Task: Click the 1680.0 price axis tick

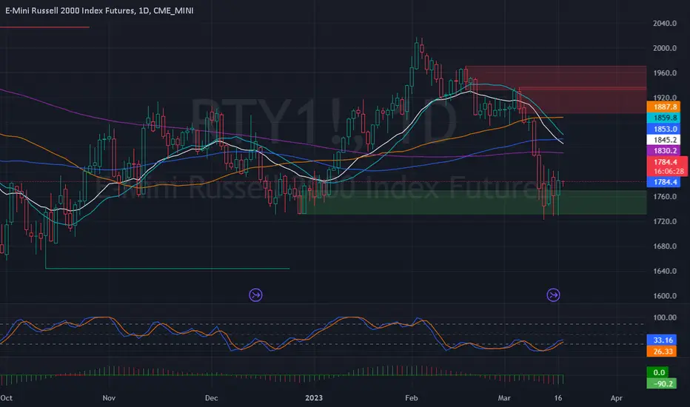Action: pyautogui.click(x=665, y=246)
